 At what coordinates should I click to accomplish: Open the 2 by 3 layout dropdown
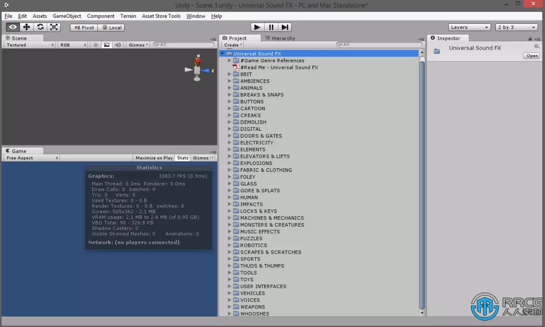pos(516,27)
